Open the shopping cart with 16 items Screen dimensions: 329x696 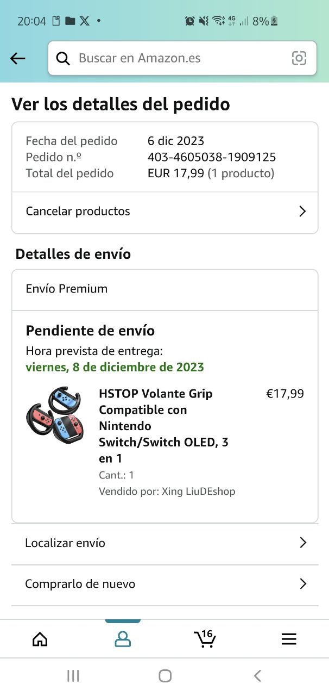(205, 639)
